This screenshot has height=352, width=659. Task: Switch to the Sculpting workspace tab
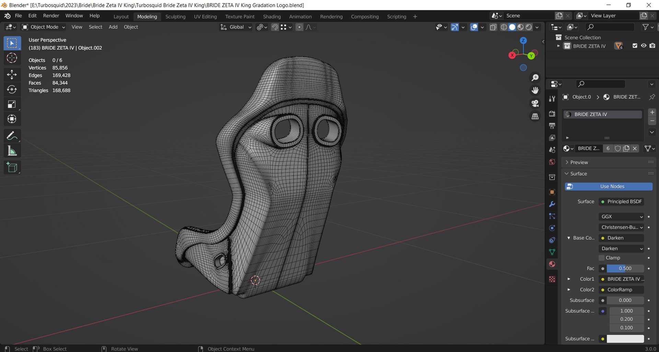coord(175,16)
